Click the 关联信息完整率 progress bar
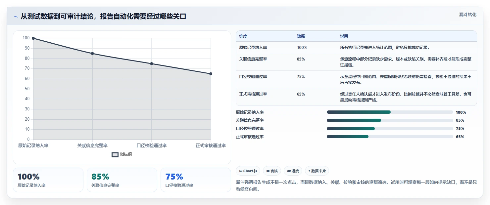 390,120
